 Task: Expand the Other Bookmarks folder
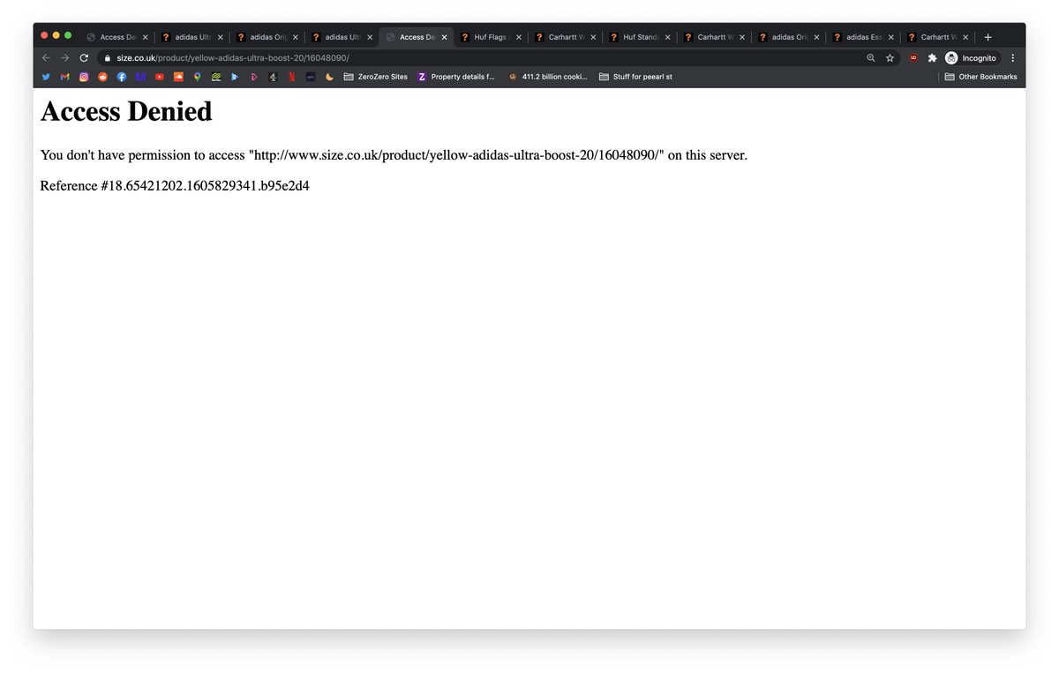980,77
